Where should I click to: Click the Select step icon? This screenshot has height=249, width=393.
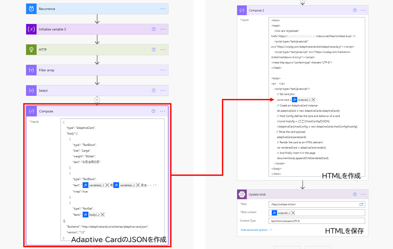pos(31,90)
